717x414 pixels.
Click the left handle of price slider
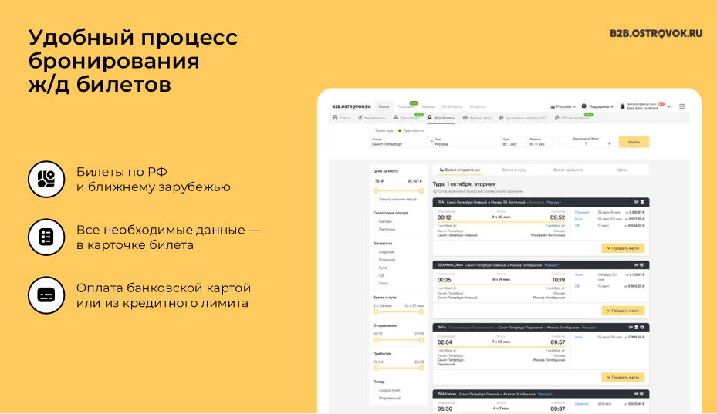pyautogui.click(x=376, y=191)
